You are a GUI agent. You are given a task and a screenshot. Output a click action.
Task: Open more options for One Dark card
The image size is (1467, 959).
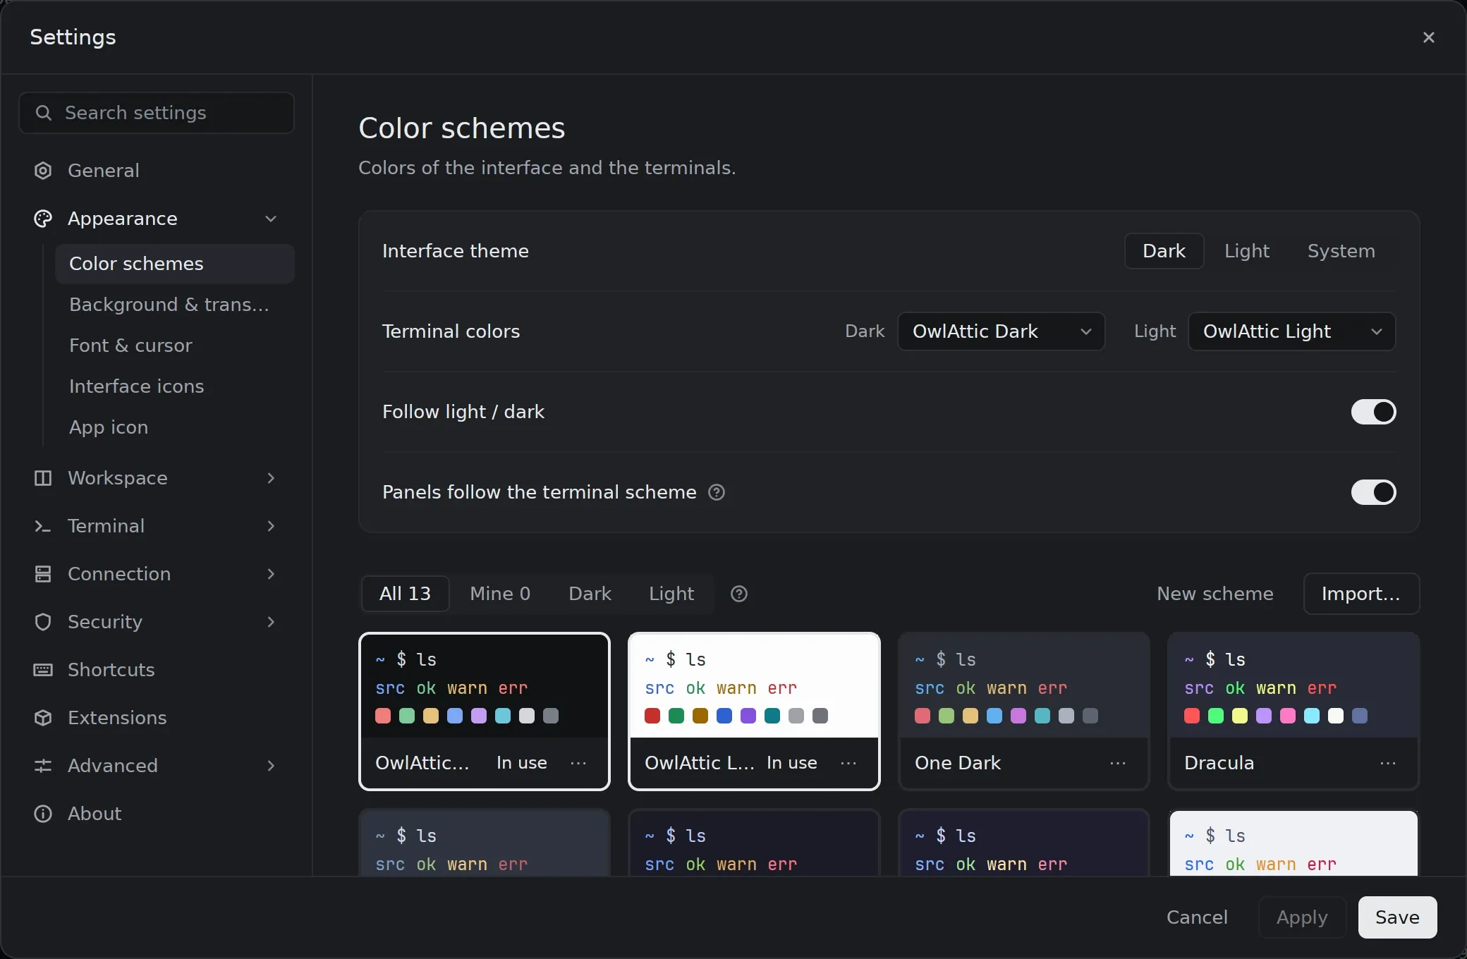tap(1118, 763)
